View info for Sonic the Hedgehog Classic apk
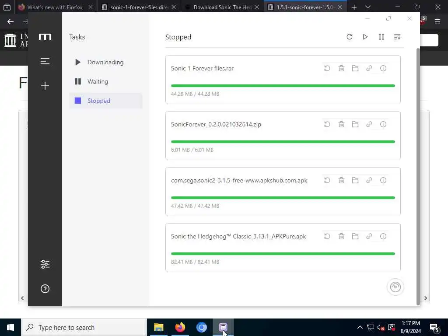Viewport: 448px width, 336px height. click(x=383, y=236)
